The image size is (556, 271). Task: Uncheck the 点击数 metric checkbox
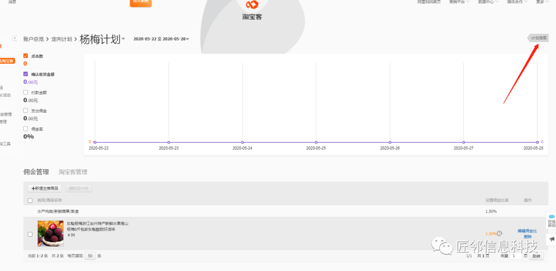(26, 56)
